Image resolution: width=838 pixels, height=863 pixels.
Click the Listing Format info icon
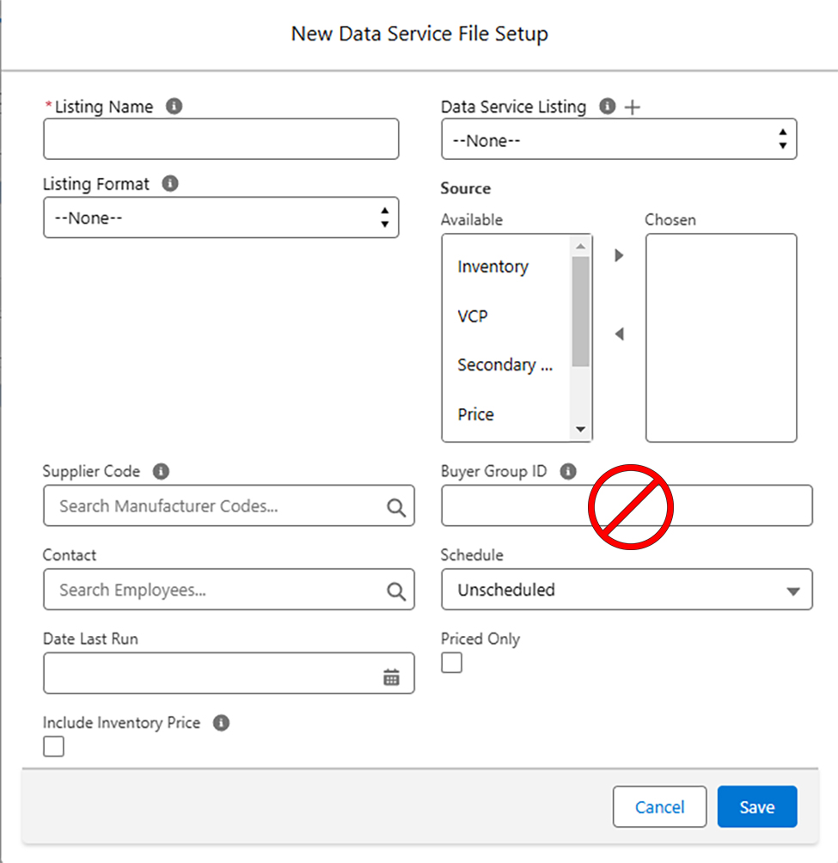pyautogui.click(x=170, y=183)
